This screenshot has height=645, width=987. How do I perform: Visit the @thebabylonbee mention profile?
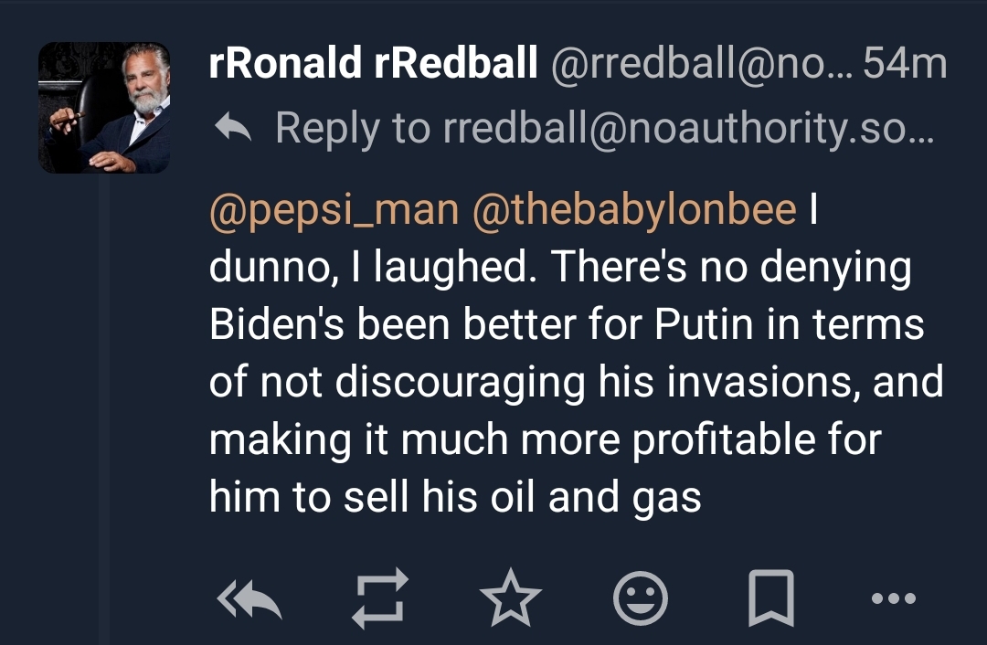634,210
